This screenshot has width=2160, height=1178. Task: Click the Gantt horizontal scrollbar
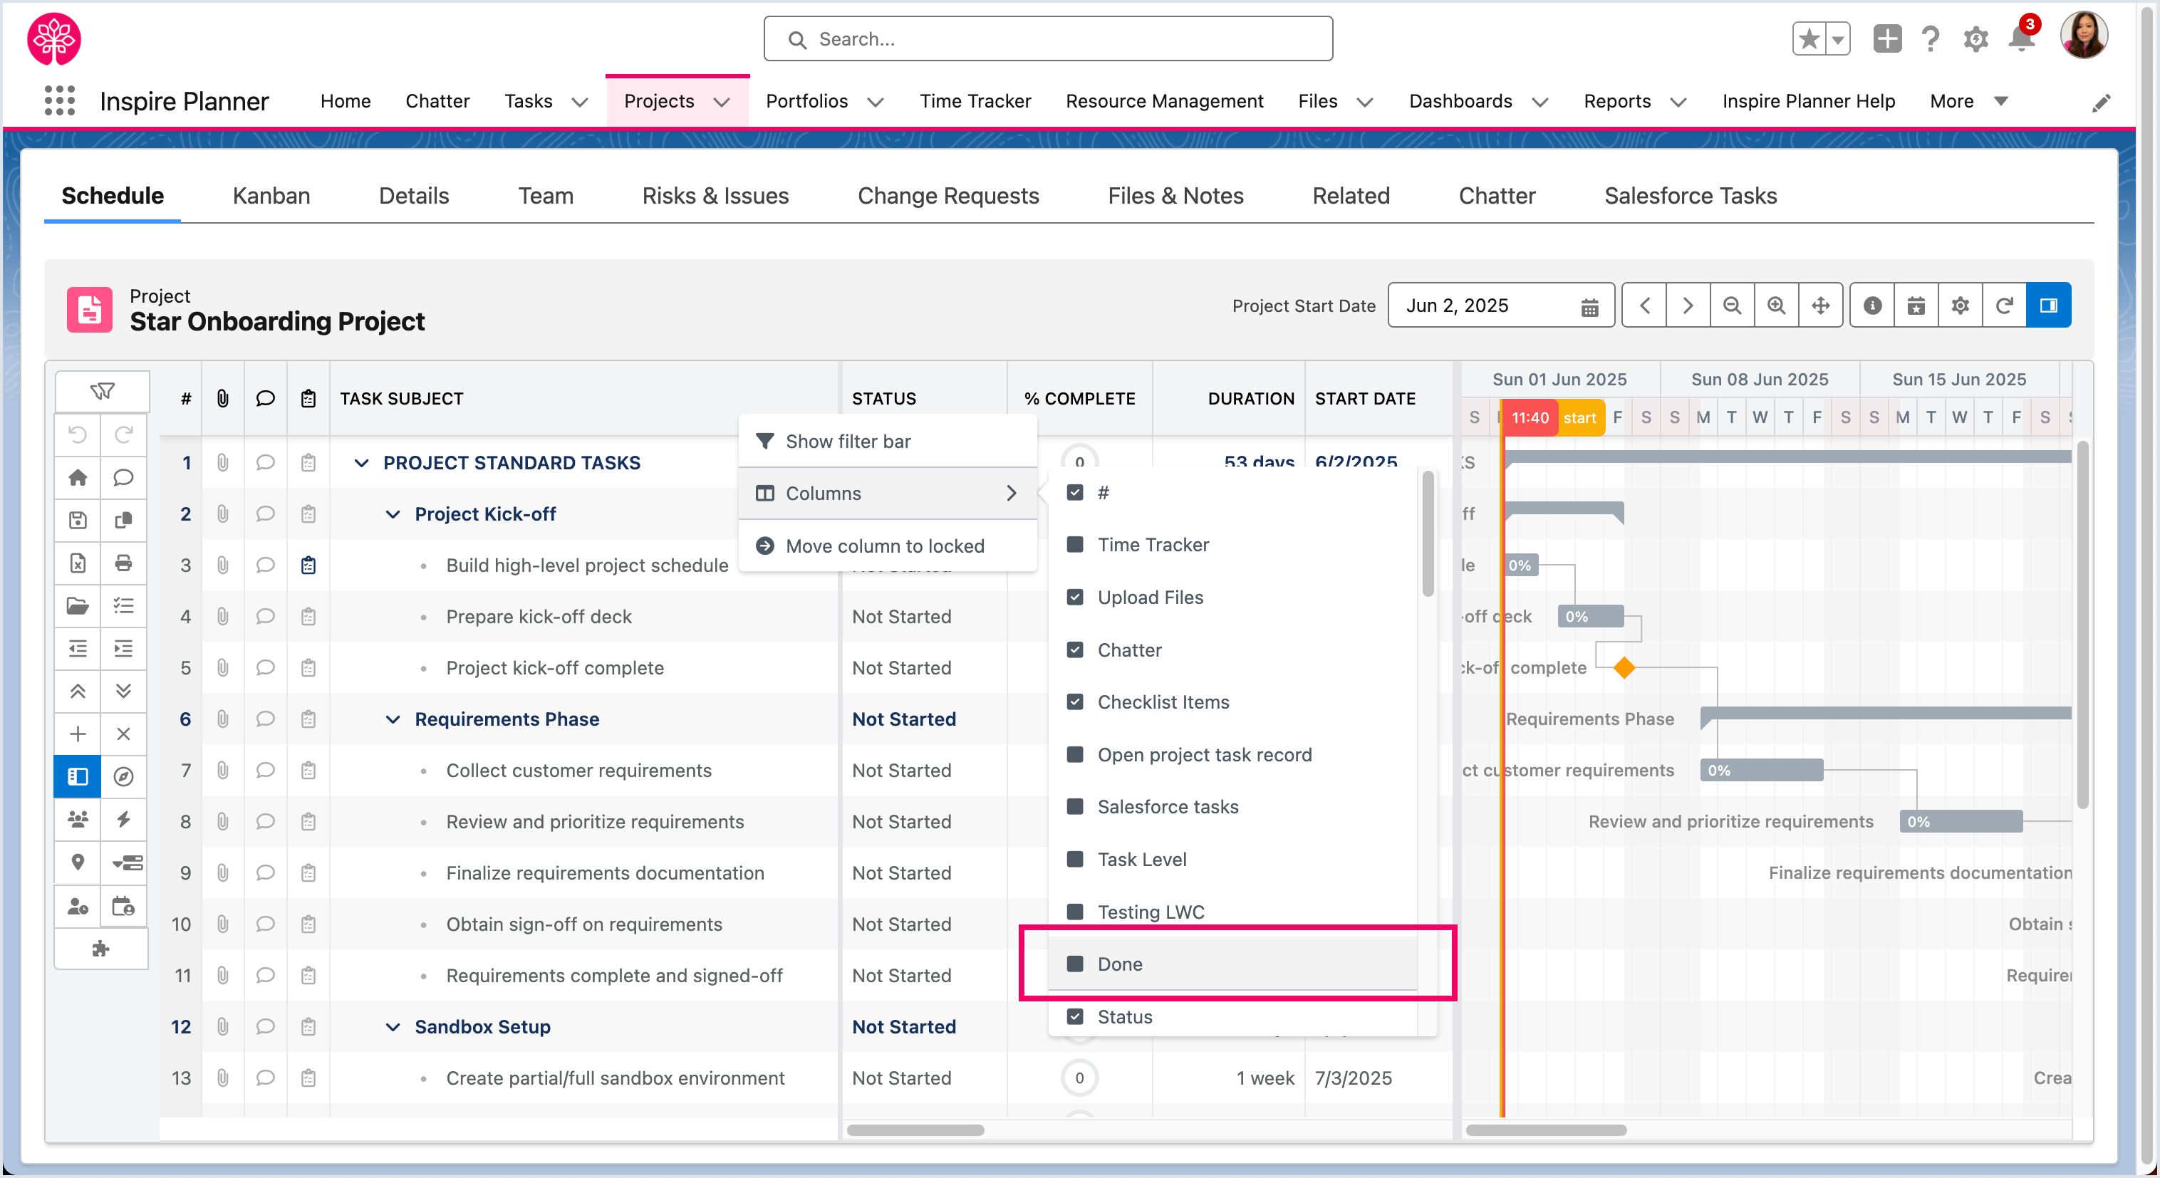[x=1545, y=1130]
